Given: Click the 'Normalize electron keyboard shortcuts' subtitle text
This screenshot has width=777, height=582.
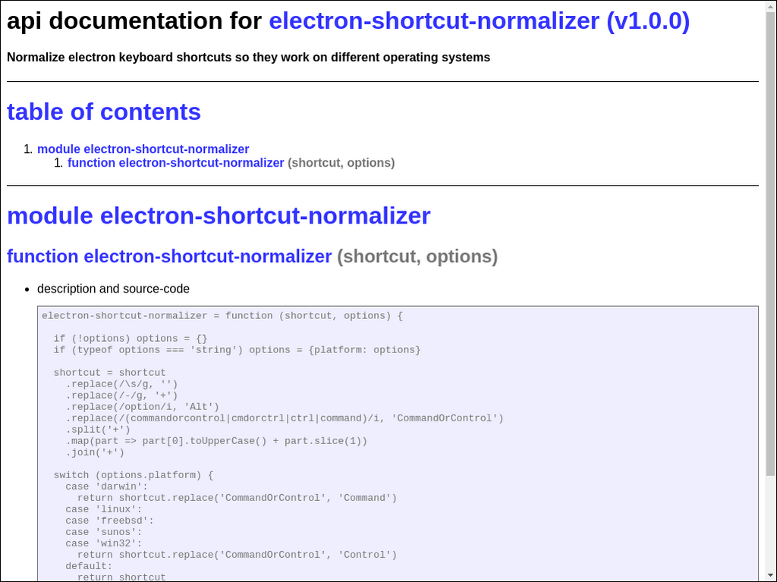Looking at the screenshot, I should click(x=248, y=58).
